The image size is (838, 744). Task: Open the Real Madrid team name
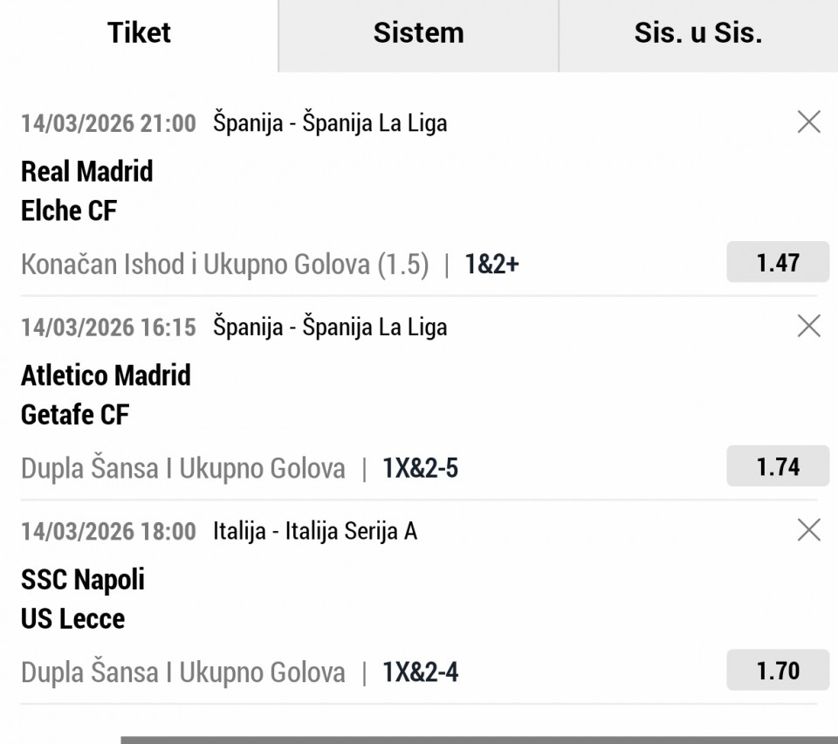point(87,171)
